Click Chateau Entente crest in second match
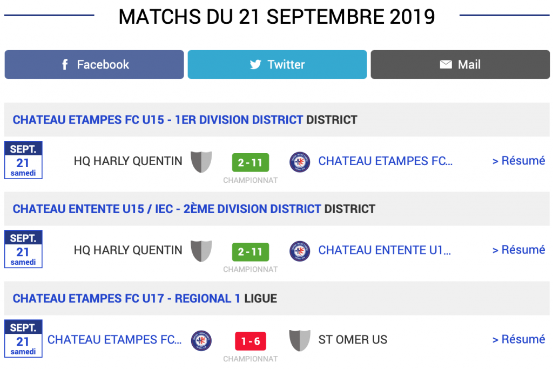The width and height of the screenshot is (553, 370). pyautogui.click(x=300, y=251)
